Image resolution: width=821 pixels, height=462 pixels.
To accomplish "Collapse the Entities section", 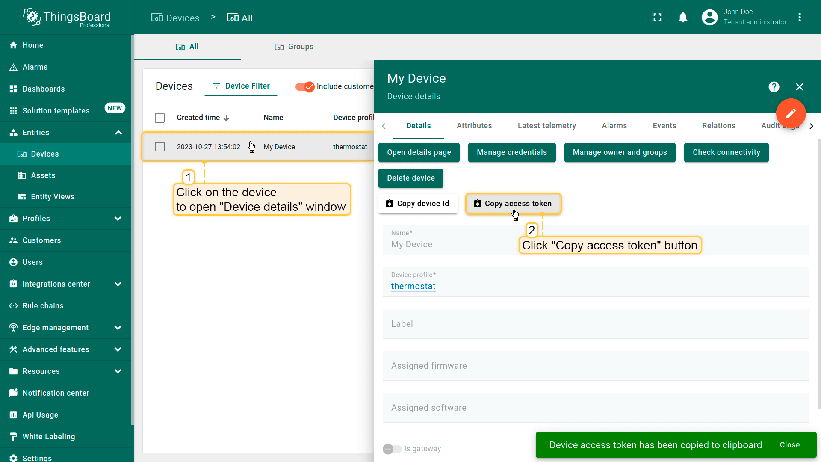I will click(x=118, y=133).
